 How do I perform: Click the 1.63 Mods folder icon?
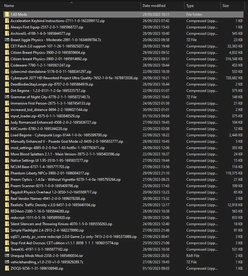click(x=7, y=15)
